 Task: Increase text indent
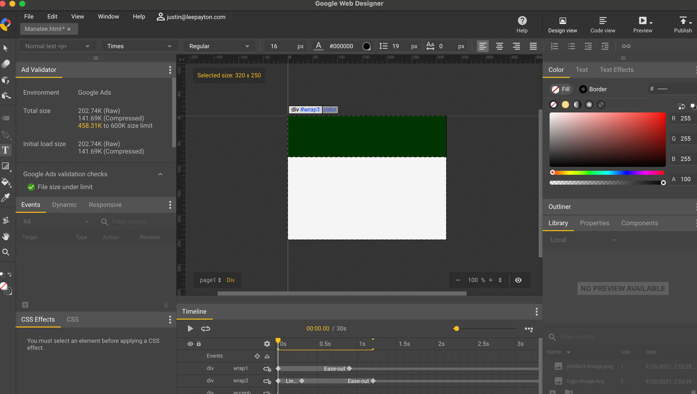pos(605,46)
